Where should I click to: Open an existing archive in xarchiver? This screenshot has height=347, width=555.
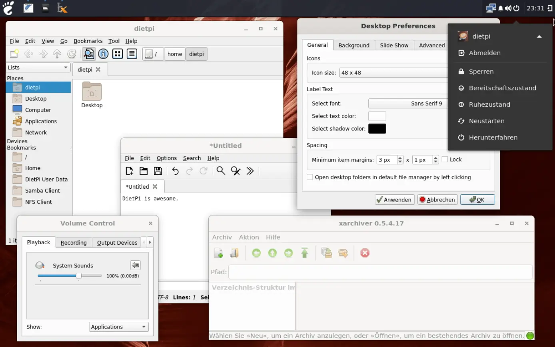235,253
